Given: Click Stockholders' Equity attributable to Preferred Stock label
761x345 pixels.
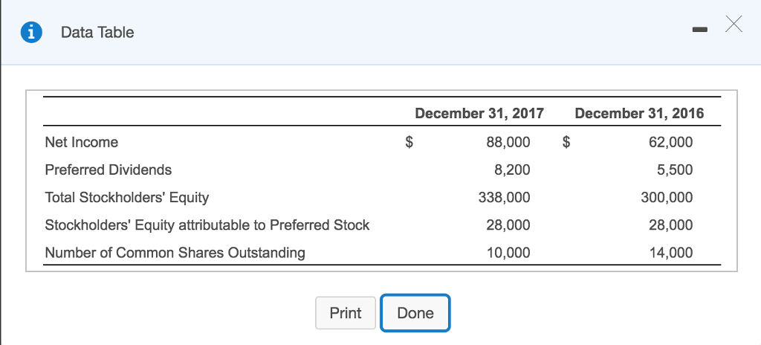Looking at the screenshot, I should tap(207, 225).
